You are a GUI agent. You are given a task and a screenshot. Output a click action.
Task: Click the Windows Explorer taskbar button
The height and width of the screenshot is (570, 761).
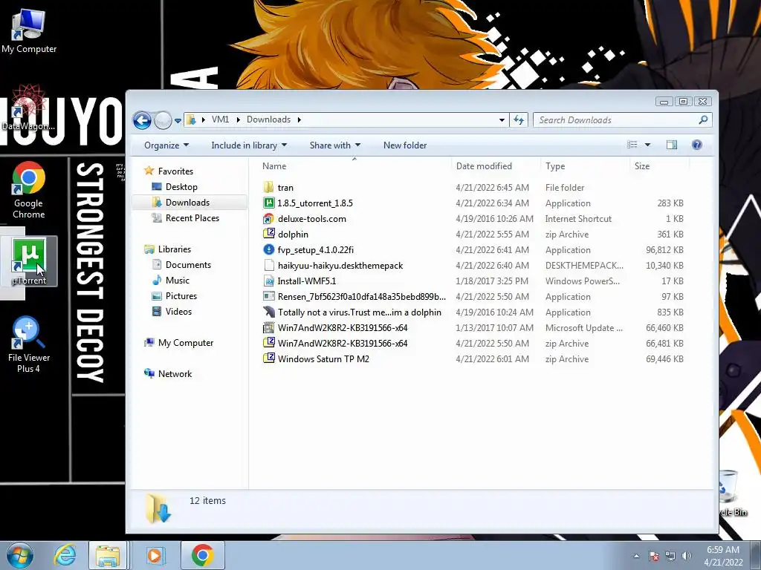coord(108,555)
